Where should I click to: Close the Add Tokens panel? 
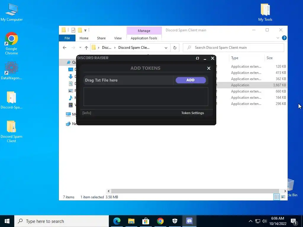pos(209,68)
